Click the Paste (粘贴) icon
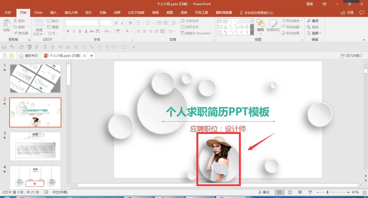Image resolution: width=368 pixels, height=198 pixels. click(x=7, y=24)
